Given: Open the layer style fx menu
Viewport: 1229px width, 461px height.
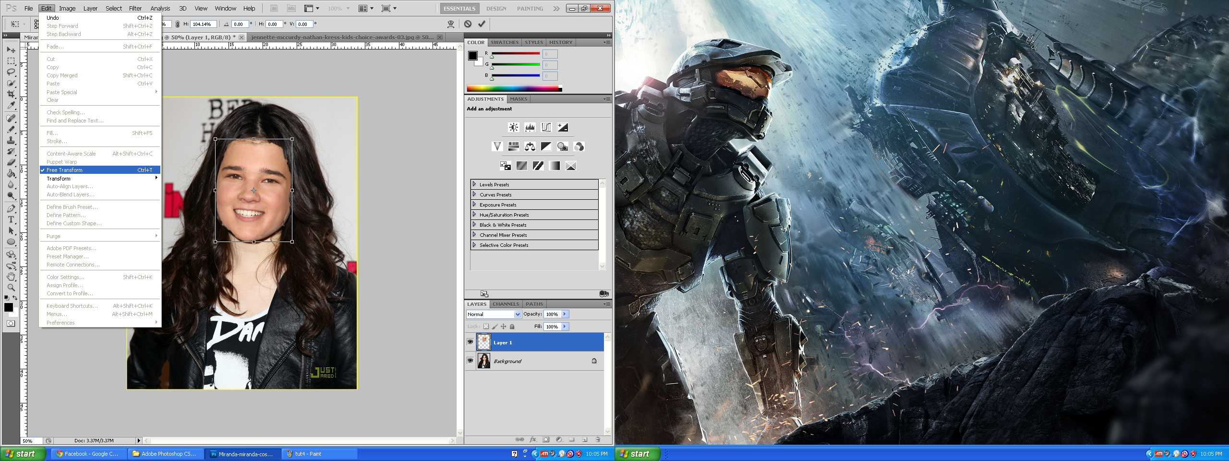Looking at the screenshot, I should click(x=533, y=439).
